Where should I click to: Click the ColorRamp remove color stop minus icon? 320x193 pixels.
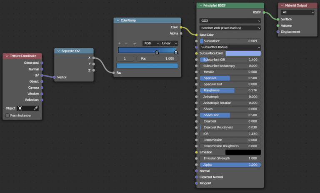[127, 43]
